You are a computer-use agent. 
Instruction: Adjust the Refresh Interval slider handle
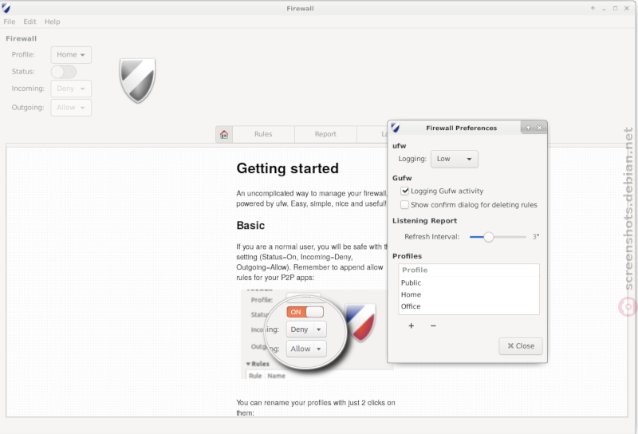(488, 237)
